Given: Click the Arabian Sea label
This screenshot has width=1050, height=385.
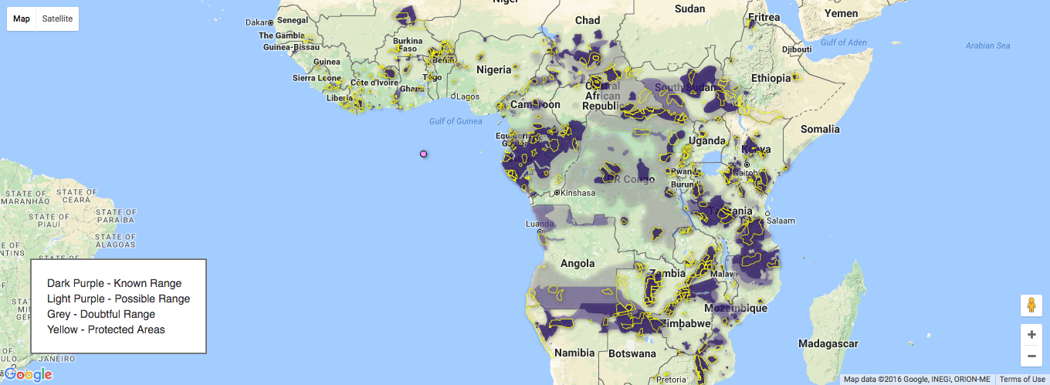Looking at the screenshot, I should click(987, 46).
